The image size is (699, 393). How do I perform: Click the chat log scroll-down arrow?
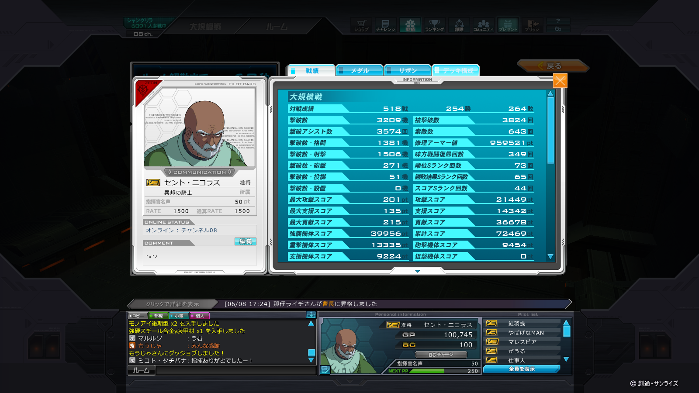(x=311, y=360)
